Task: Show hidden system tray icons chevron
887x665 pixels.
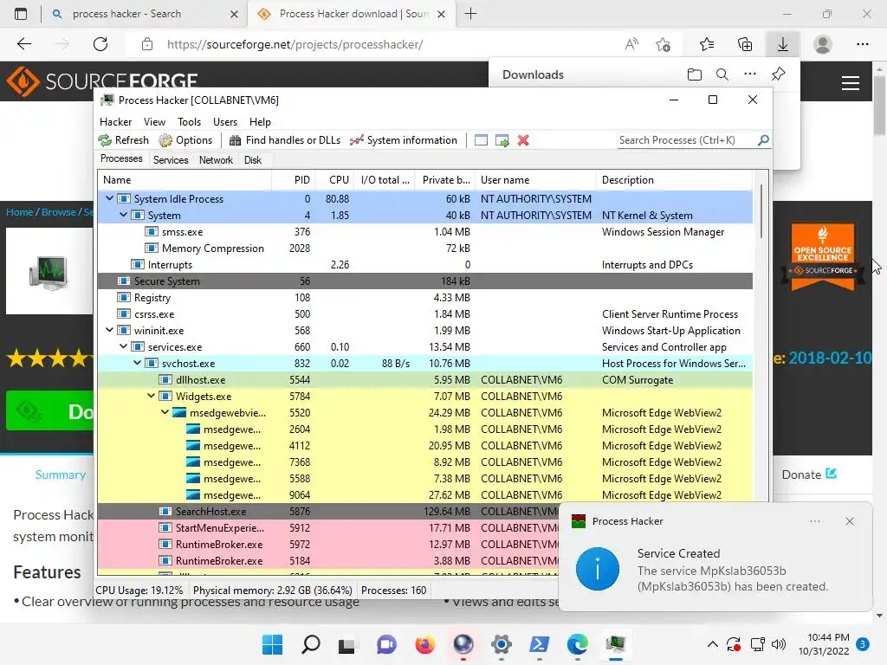Action: tap(713, 644)
